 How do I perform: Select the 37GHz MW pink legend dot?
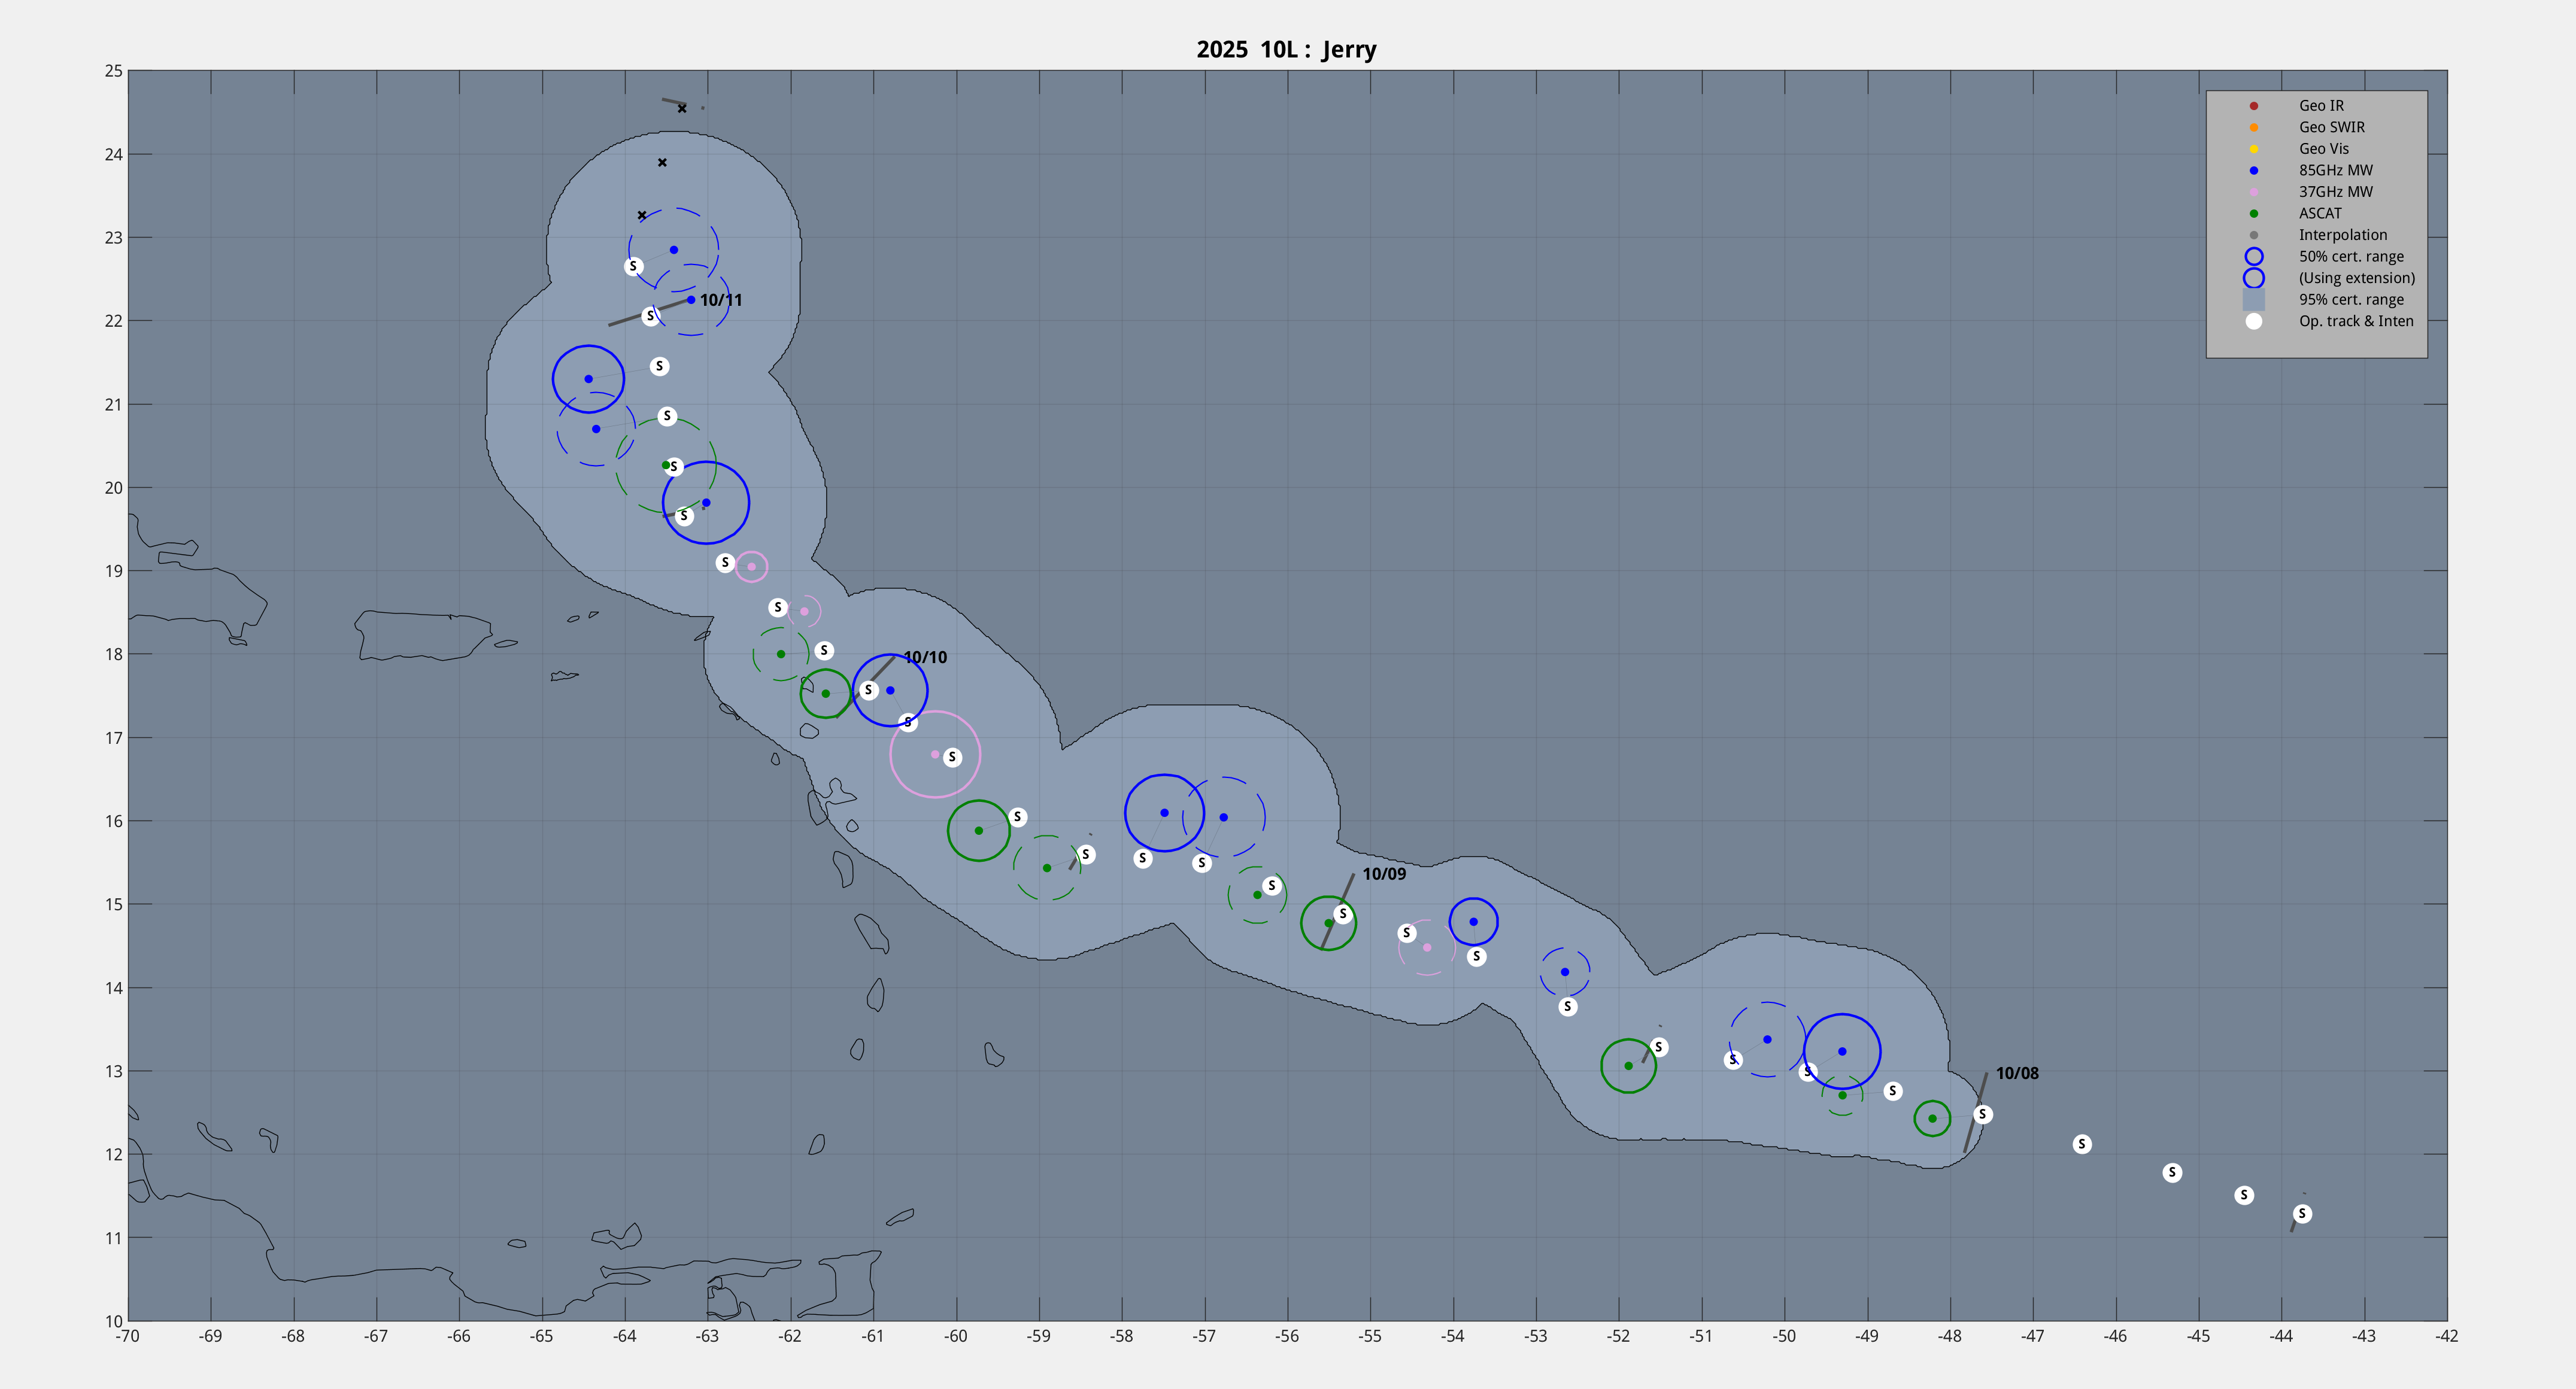point(2253,192)
